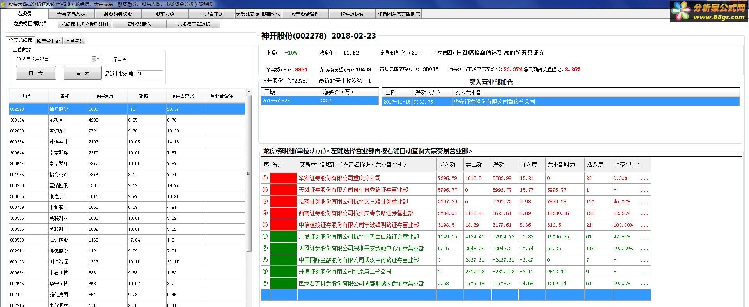The height and width of the screenshot is (307, 749).
Task: Click the stock list scrollbar up arrow
Action: [x=249, y=92]
